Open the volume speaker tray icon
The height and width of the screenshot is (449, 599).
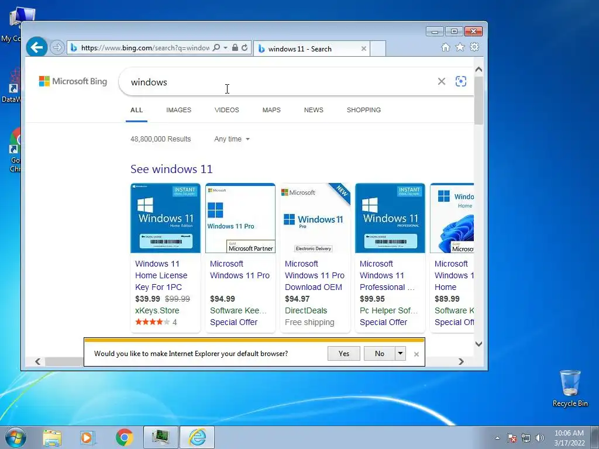click(539, 438)
